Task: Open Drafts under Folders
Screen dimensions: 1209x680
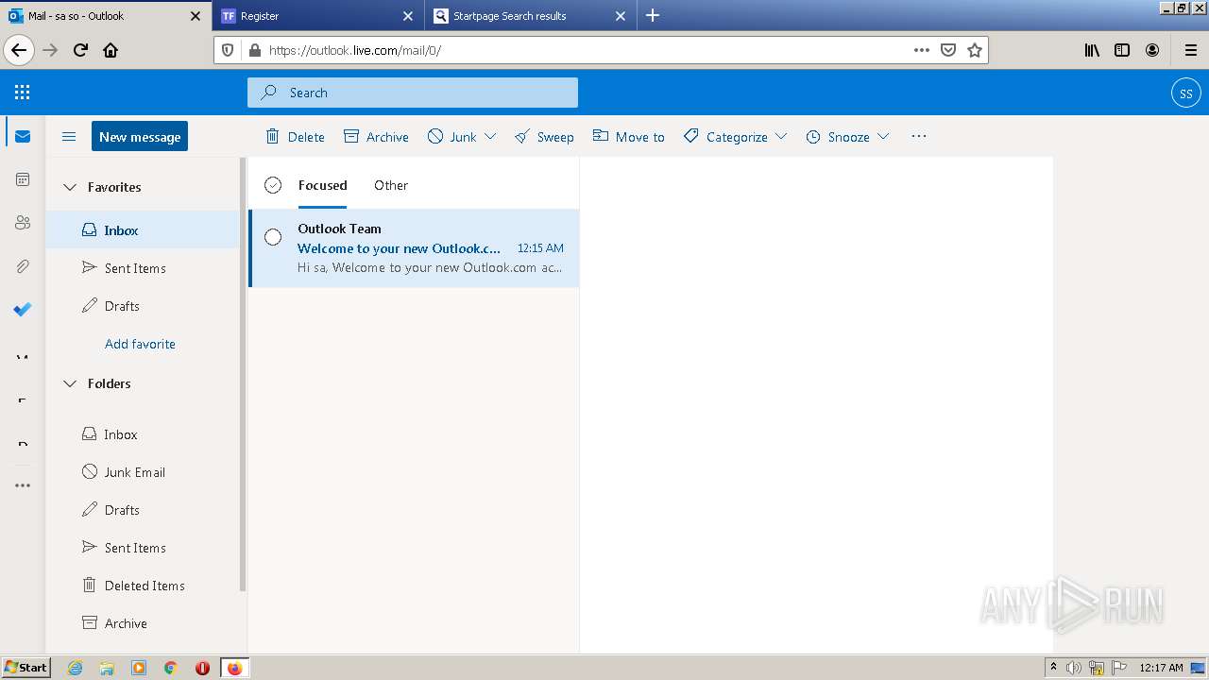Action: coord(143,510)
